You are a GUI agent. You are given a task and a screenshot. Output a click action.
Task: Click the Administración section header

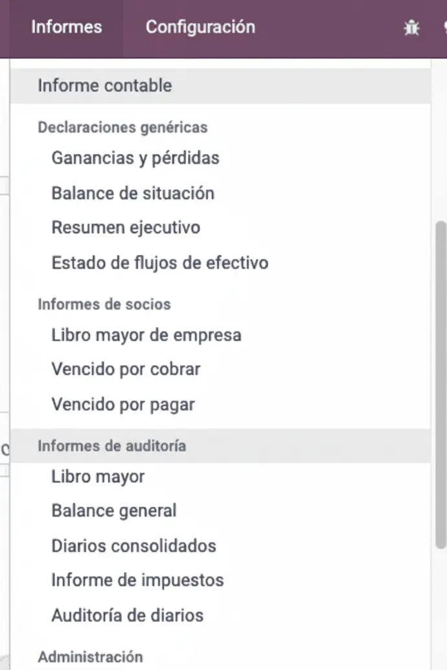point(90,656)
